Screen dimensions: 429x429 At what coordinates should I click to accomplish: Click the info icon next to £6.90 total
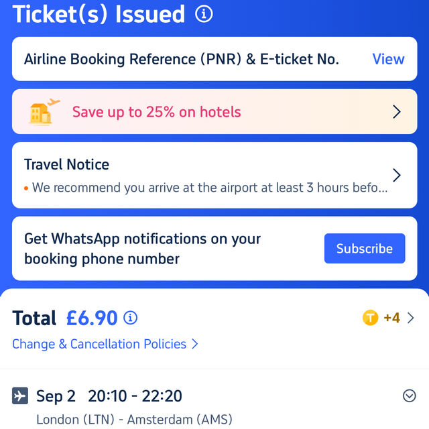point(130,318)
